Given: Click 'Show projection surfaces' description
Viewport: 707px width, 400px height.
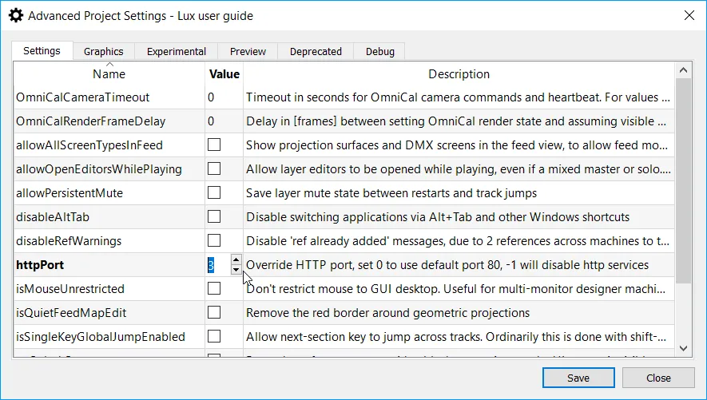Looking at the screenshot, I should 458,145.
